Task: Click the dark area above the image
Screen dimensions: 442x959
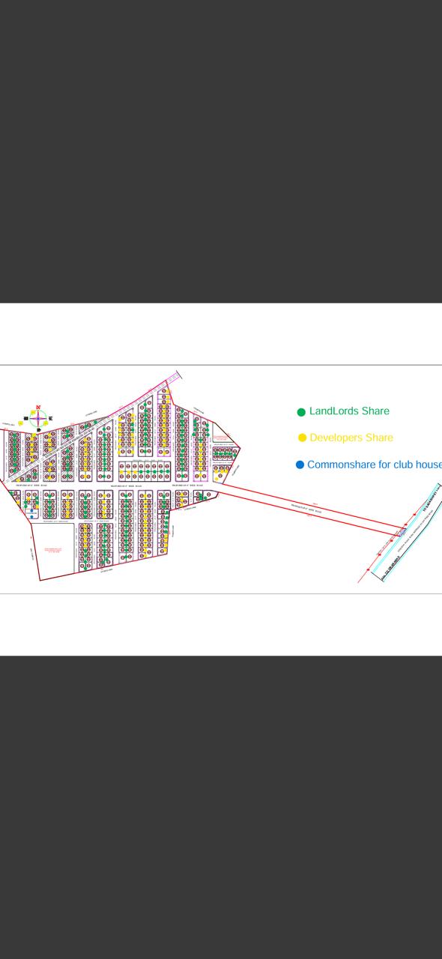Action: [221, 151]
